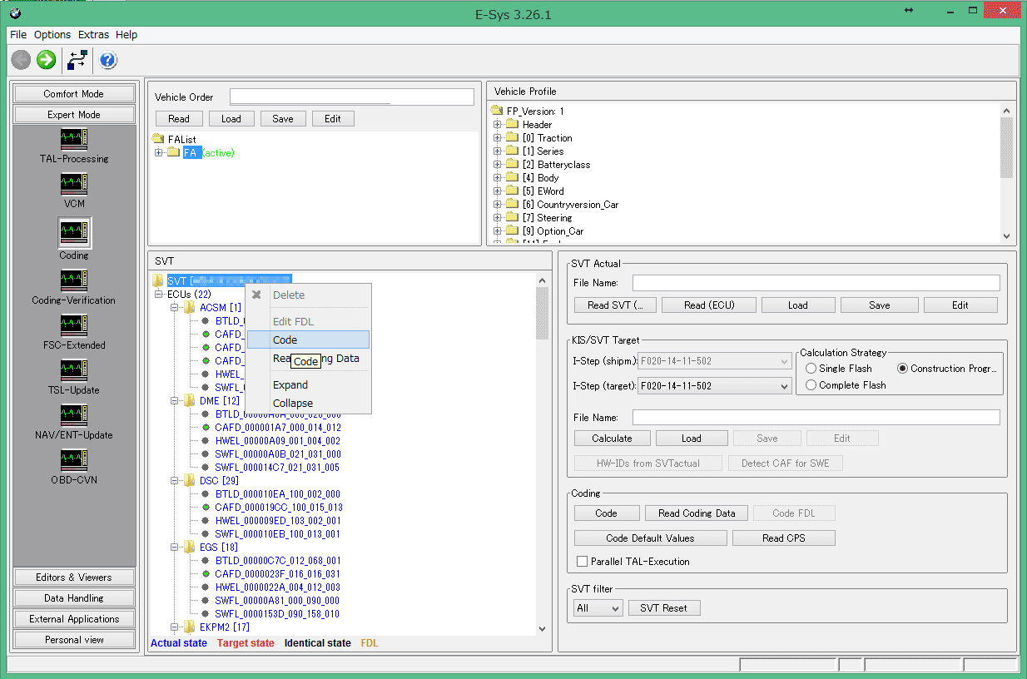Enable Parallel TAL-Execution checkbox
This screenshot has width=1027, height=679.
coord(582,562)
